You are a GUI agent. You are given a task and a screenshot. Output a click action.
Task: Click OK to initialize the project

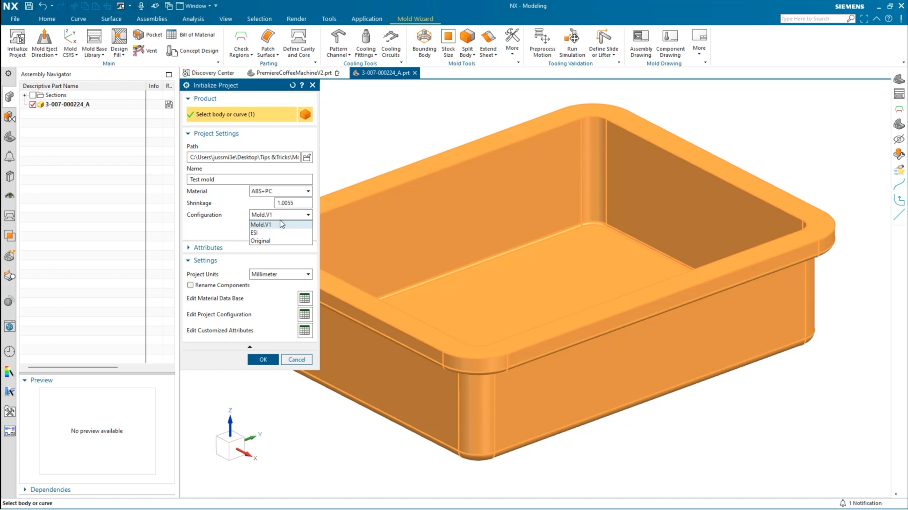point(263,359)
